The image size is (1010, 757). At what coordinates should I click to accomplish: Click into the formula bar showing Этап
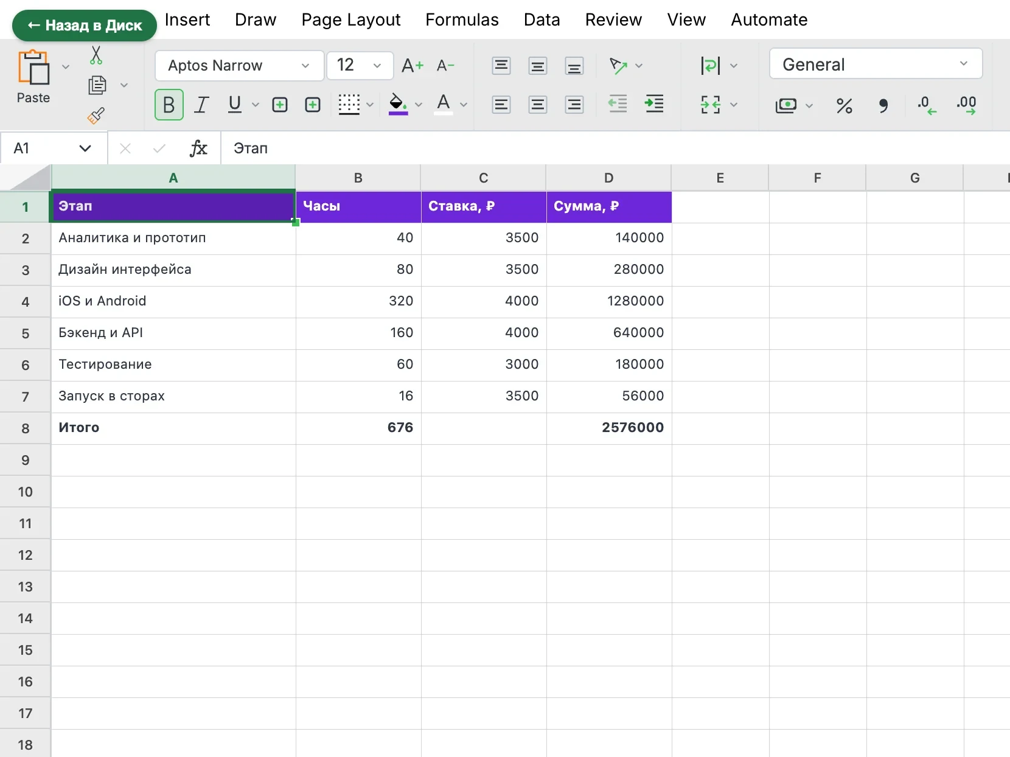coord(615,148)
